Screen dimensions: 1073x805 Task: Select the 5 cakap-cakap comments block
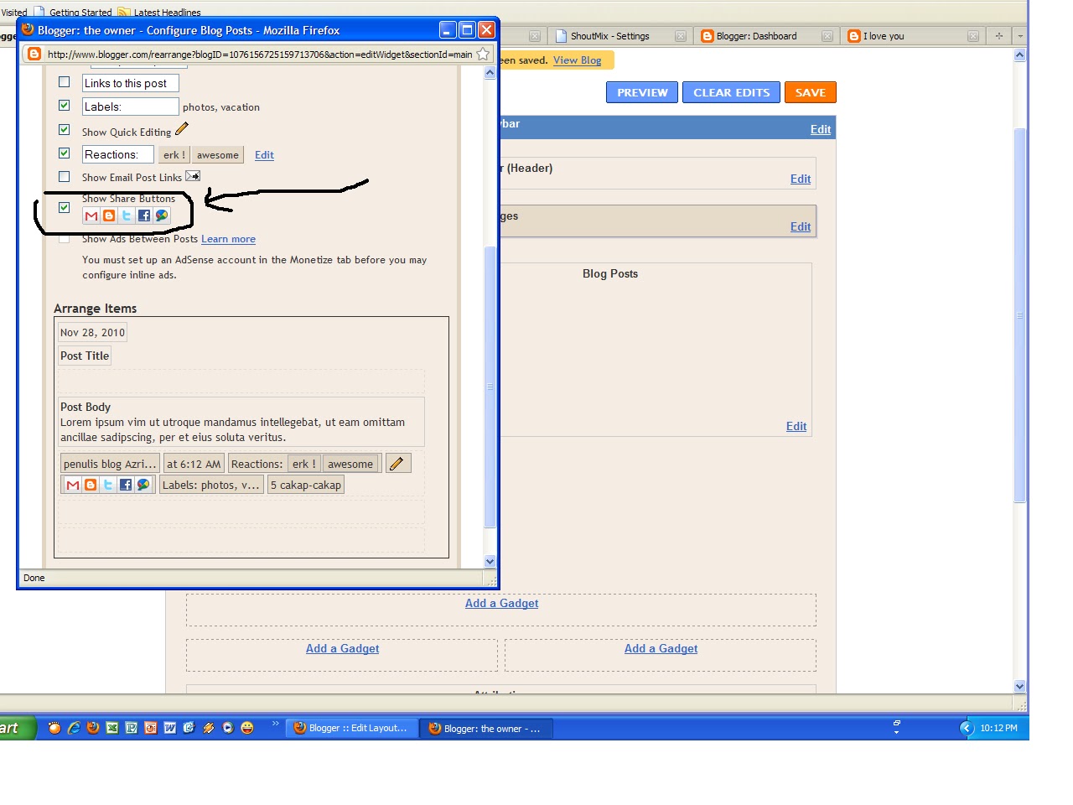pyautogui.click(x=306, y=485)
